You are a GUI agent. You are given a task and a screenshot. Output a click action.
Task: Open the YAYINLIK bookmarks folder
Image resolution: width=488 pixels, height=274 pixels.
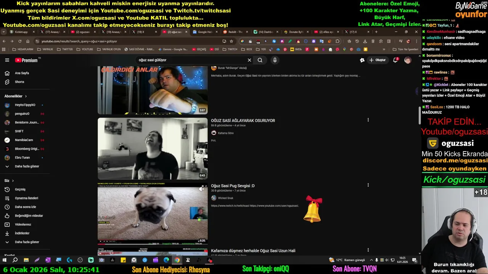(45, 49)
